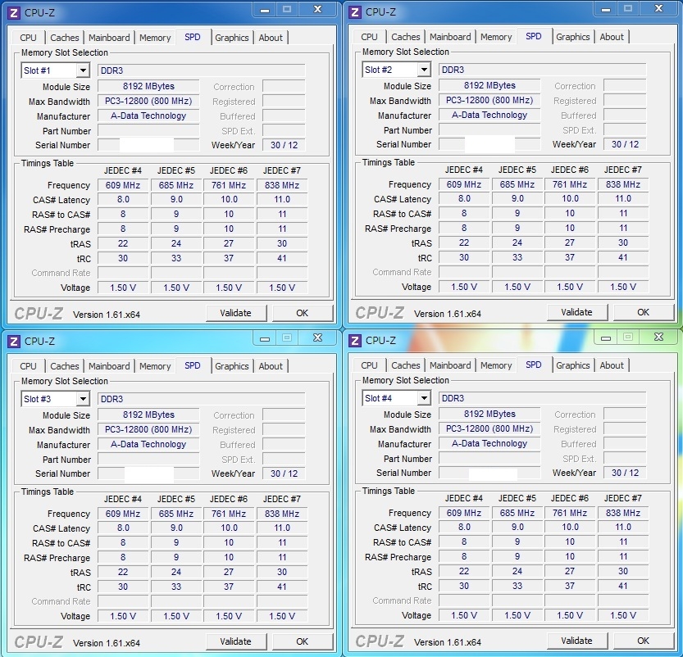Click OK in the Slot #4 window
Image resolution: width=683 pixels, height=657 pixels.
point(643,641)
